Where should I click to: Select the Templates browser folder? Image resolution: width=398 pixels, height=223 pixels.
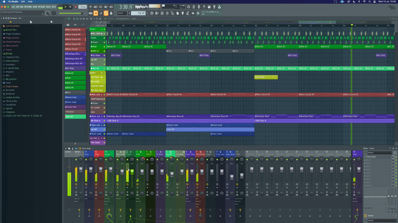click(10, 112)
